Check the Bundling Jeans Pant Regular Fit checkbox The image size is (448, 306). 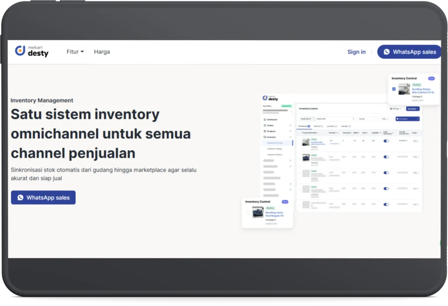tap(248, 212)
